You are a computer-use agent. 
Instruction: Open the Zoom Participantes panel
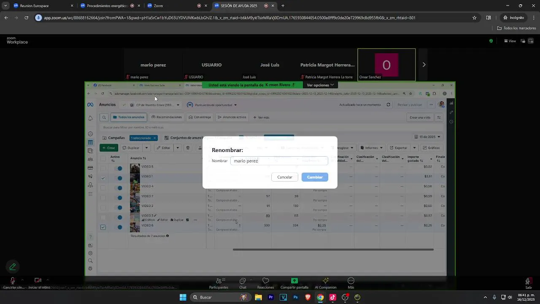219,283
